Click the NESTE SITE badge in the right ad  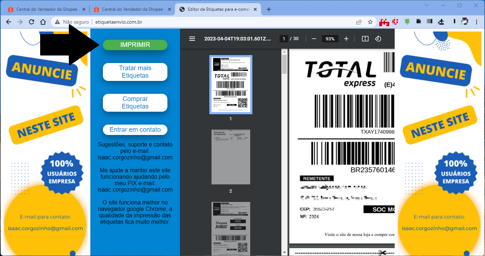(441, 125)
